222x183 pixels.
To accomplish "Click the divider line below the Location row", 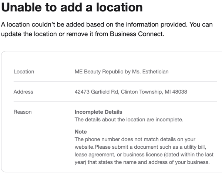I will [x=115, y=82].
